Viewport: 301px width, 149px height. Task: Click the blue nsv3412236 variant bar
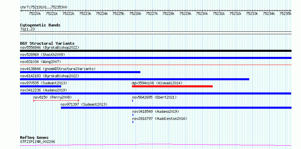click(156, 93)
